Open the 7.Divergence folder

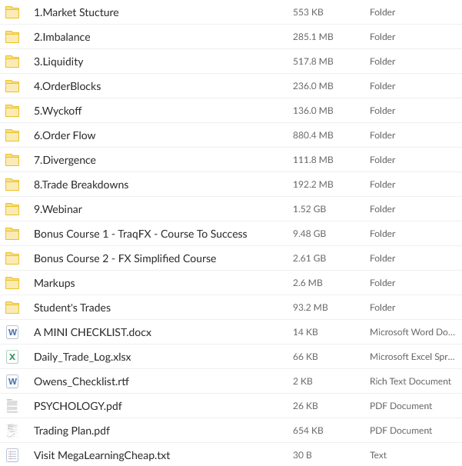65,160
